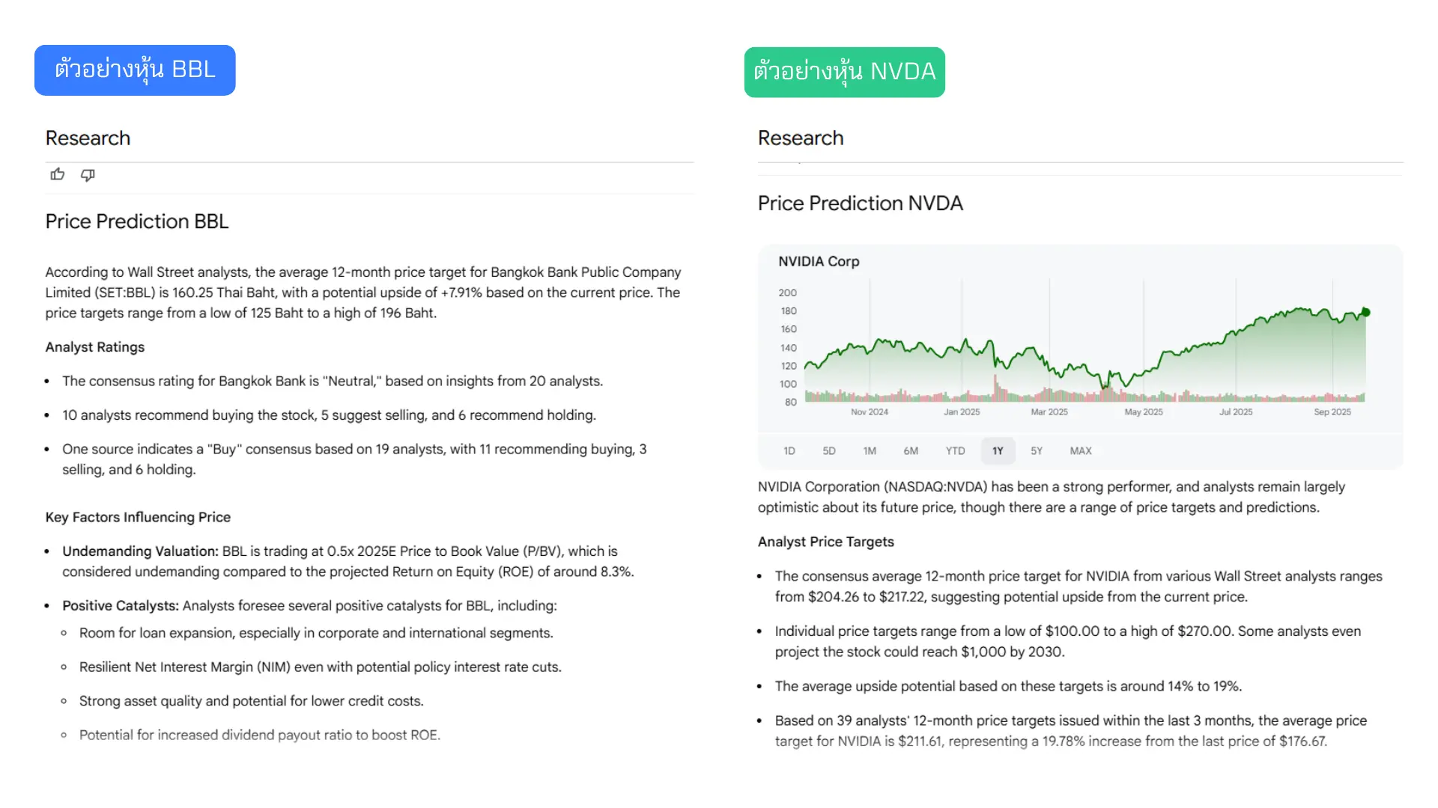Click the green dot at chart end

pos(1365,312)
